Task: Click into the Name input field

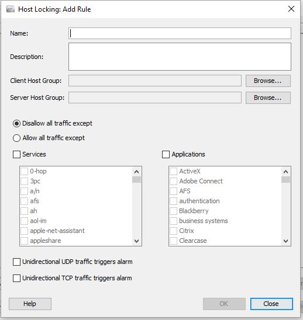Action: tap(180, 33)
